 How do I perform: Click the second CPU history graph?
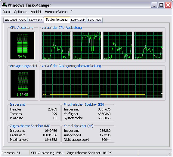tap(87, 46)
